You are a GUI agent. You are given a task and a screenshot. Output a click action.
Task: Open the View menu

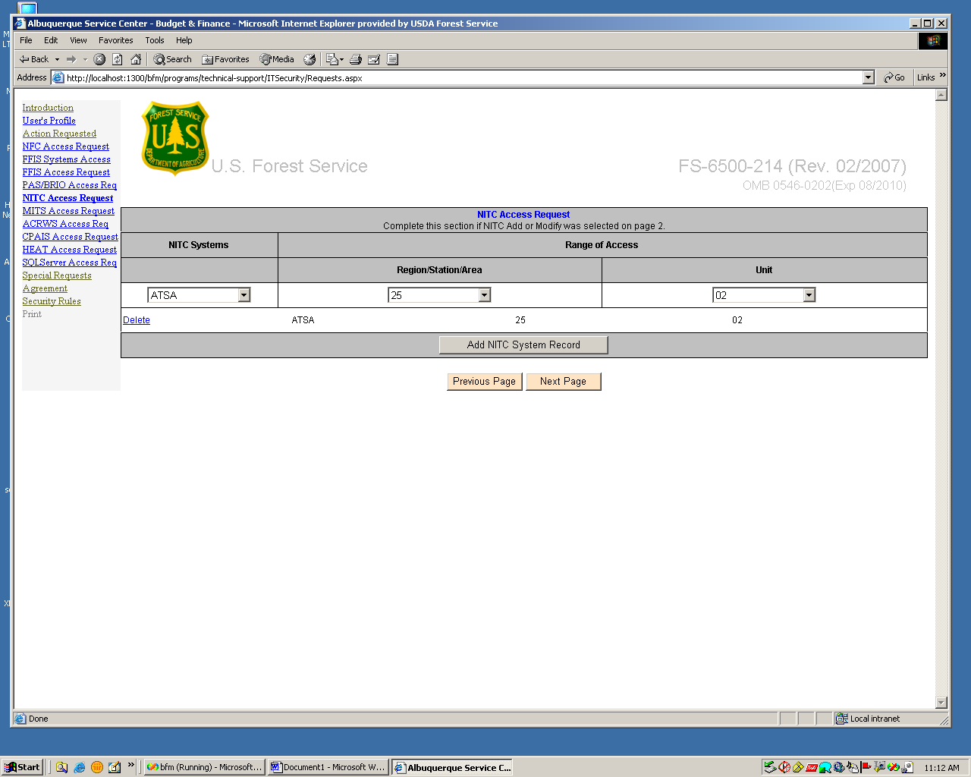coord(78,40)
